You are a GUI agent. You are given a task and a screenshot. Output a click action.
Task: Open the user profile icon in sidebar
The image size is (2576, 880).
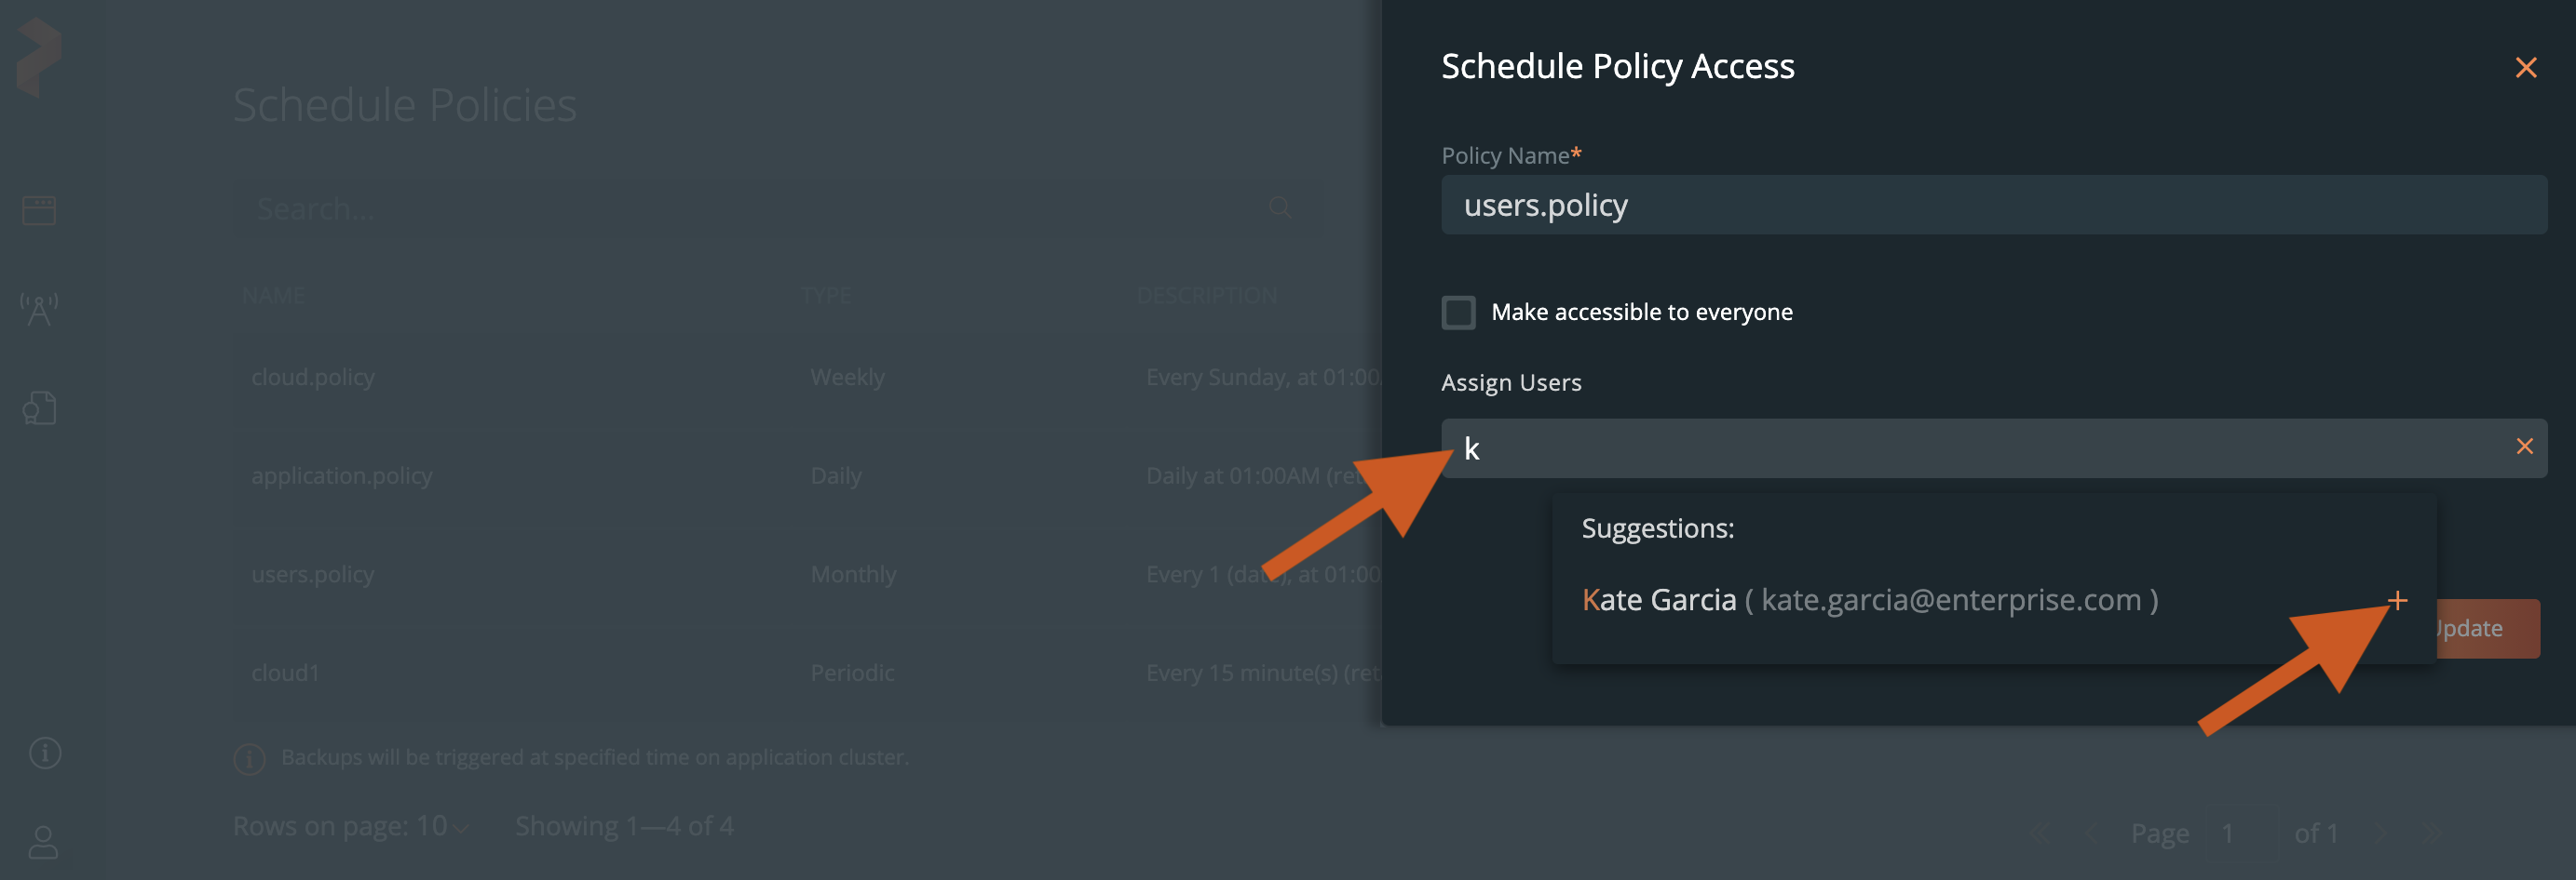click(43, 841)
